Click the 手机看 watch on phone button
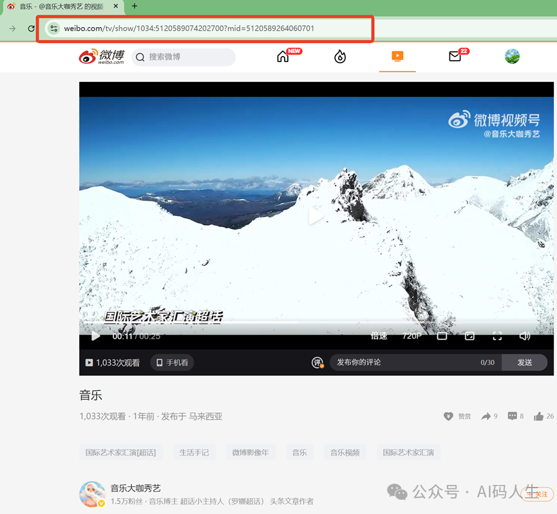This screenshot has height=514, width=557. pos(172,362)
